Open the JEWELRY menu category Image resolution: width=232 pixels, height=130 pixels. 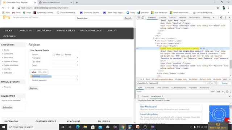(112, 30)
